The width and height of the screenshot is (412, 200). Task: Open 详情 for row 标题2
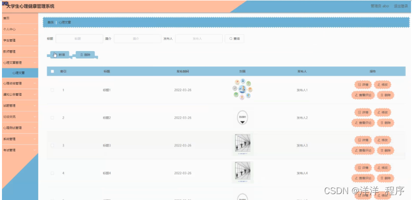(363, 113)
